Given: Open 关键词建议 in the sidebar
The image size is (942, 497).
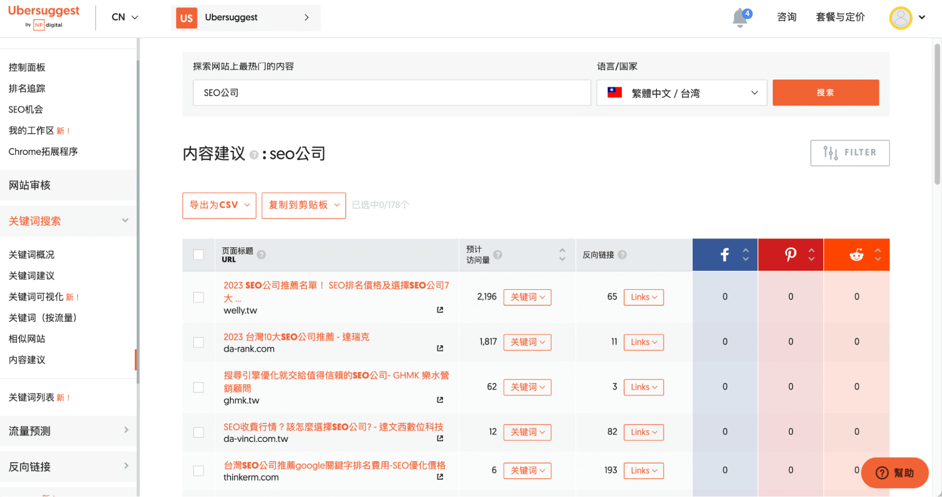Looking at the screenshot, I should (32, 276).
